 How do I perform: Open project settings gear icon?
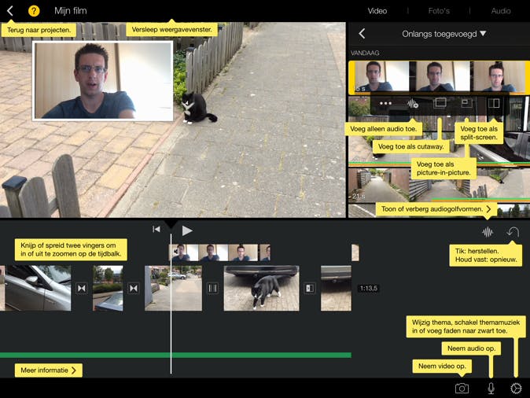click(516, 389)
